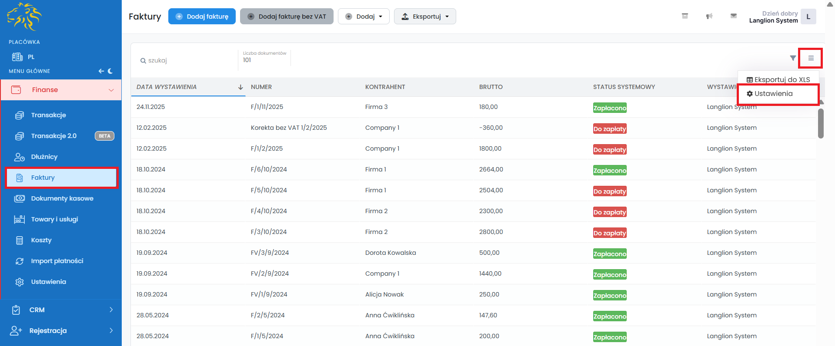Open the Dodaj dropdown button
This screenshot has height=346, width=835.
(x=364, y=16)
